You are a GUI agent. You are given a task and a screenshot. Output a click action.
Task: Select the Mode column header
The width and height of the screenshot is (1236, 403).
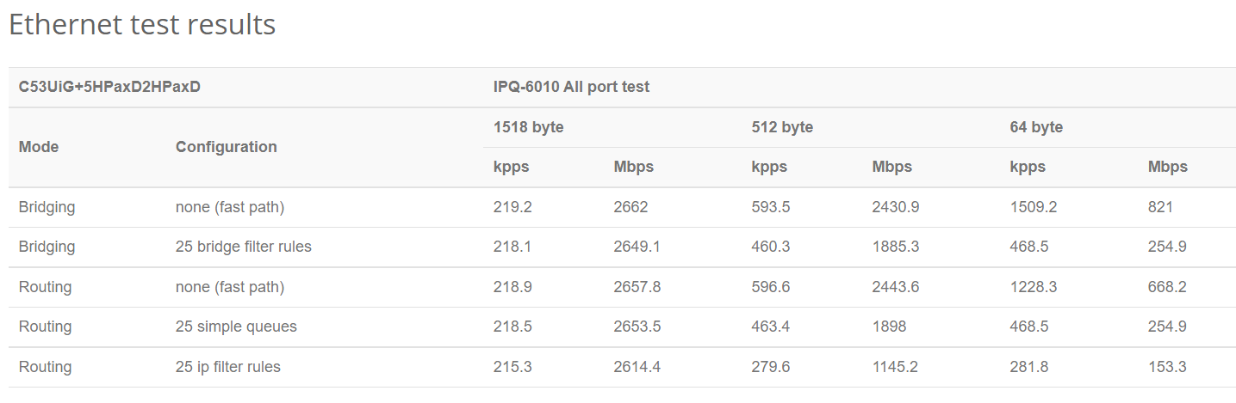[39, 147]
